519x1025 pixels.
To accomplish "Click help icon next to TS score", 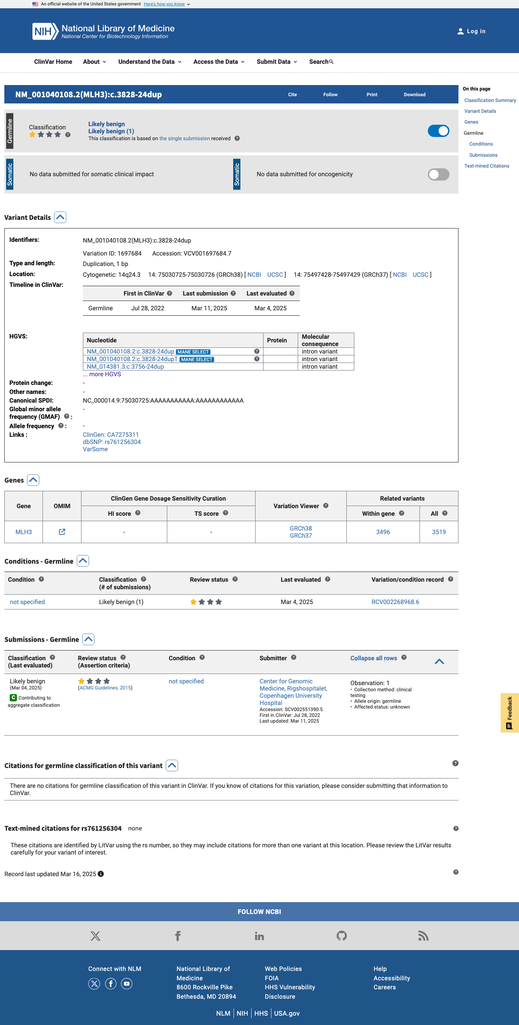I will tap(226, 513).
